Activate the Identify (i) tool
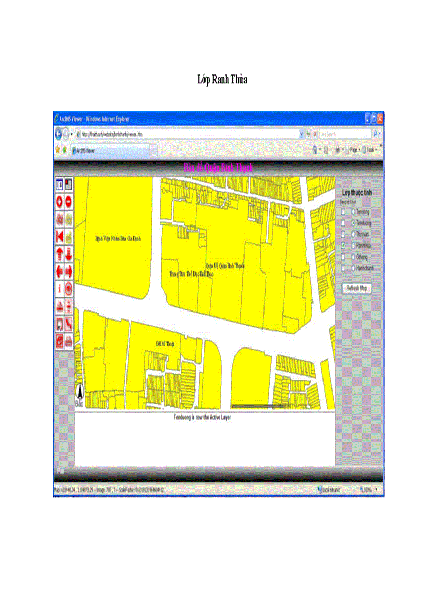This screenshot has height=593, width=430. point(60,288)
